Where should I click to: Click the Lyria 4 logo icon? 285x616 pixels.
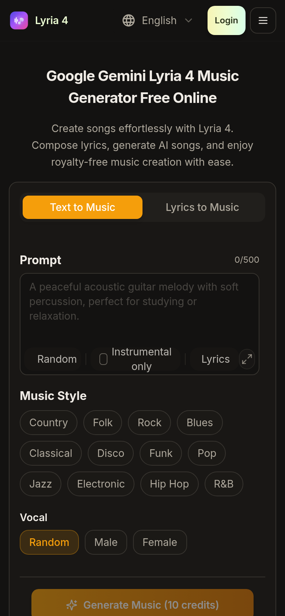(19, 20)
